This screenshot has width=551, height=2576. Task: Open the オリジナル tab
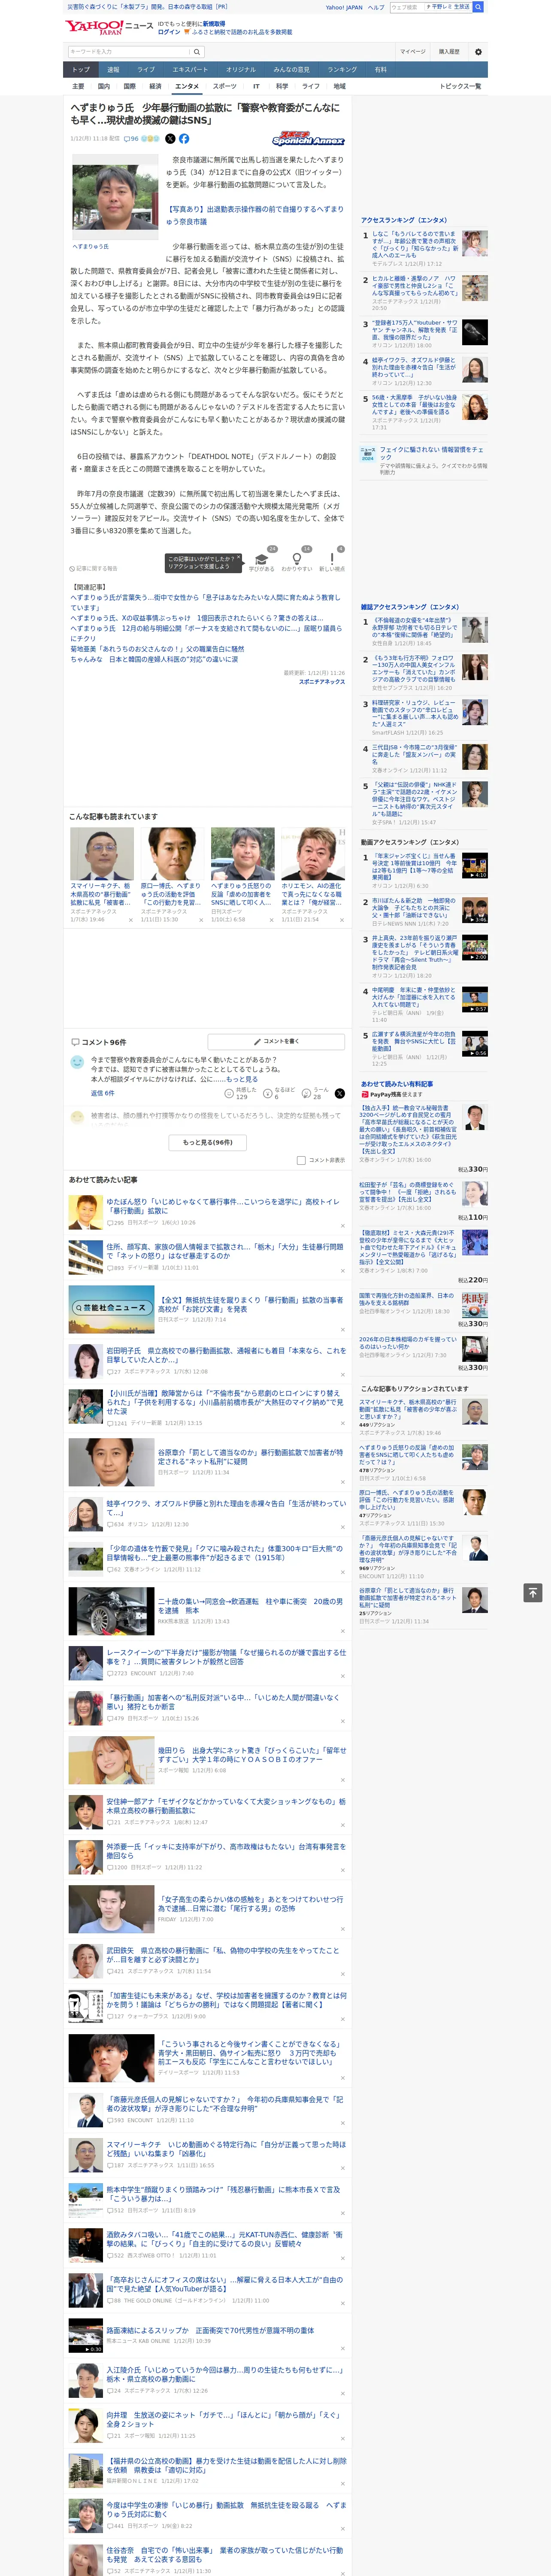click(x=241, y=69)
